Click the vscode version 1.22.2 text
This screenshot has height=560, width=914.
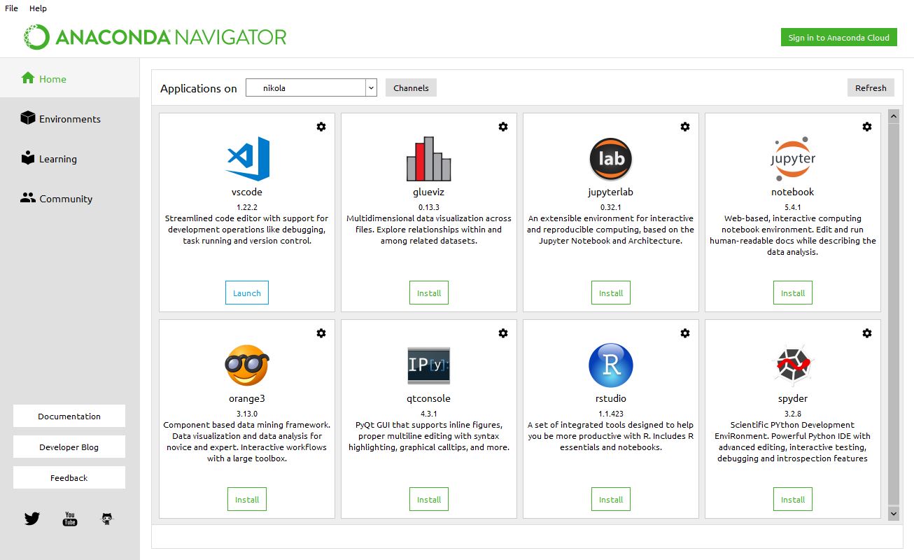point(247,206)
